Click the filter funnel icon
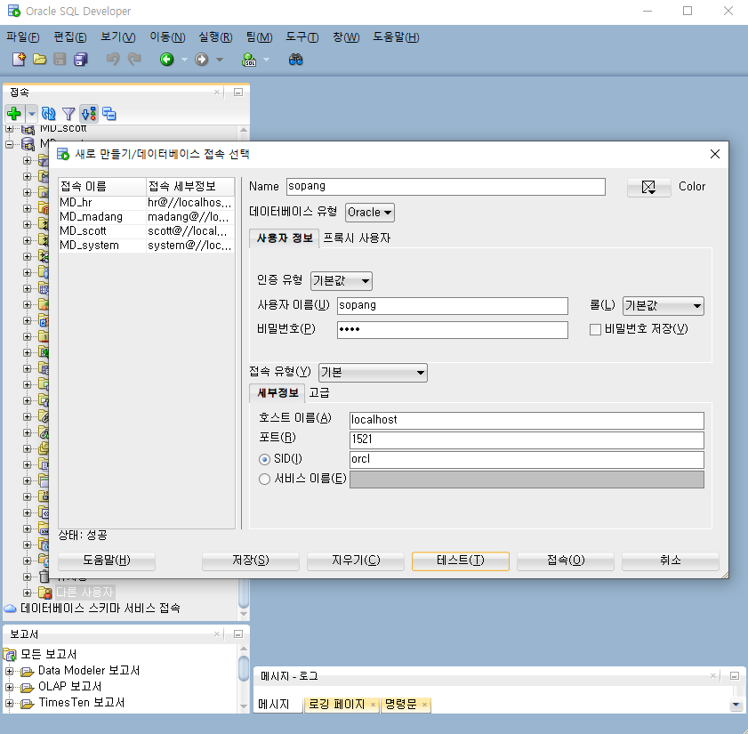The image size is (748, 734). [x=68, y=114]
